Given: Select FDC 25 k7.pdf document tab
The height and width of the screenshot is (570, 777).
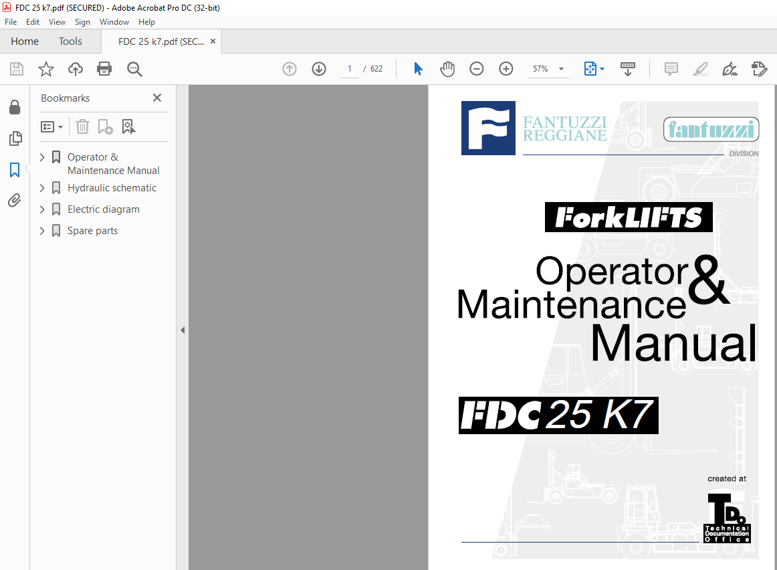Looking at the screenshot, I should click(x=161, y=41).
